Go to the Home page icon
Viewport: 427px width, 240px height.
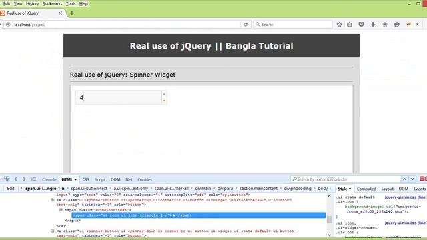(x=385, y=25)
